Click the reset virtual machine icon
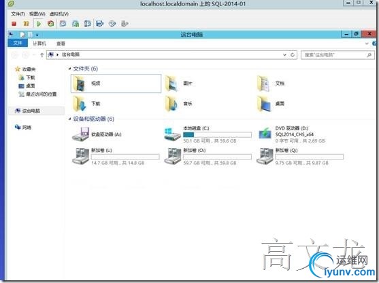This screenshot has height=283, width=379. [51, 24]
